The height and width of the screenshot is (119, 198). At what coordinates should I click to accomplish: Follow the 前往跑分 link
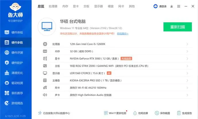(123, 33)
